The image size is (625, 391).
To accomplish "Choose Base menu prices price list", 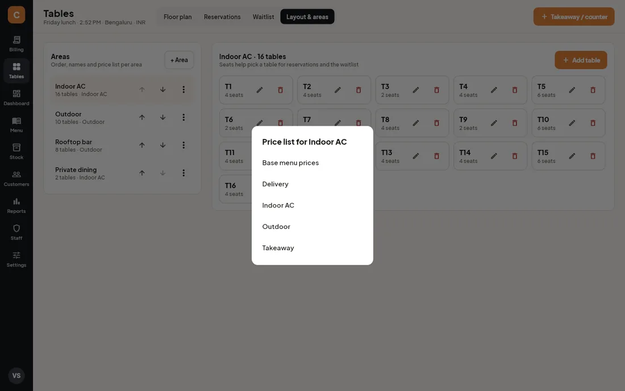I will coord(312,163).
